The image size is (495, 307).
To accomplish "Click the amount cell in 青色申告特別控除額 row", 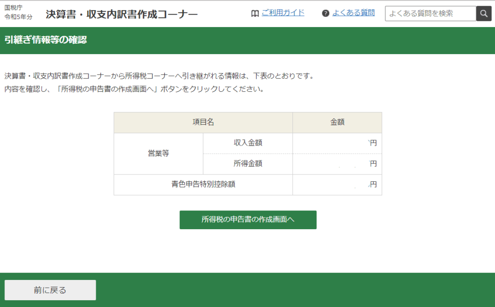I will pos(337,184).
